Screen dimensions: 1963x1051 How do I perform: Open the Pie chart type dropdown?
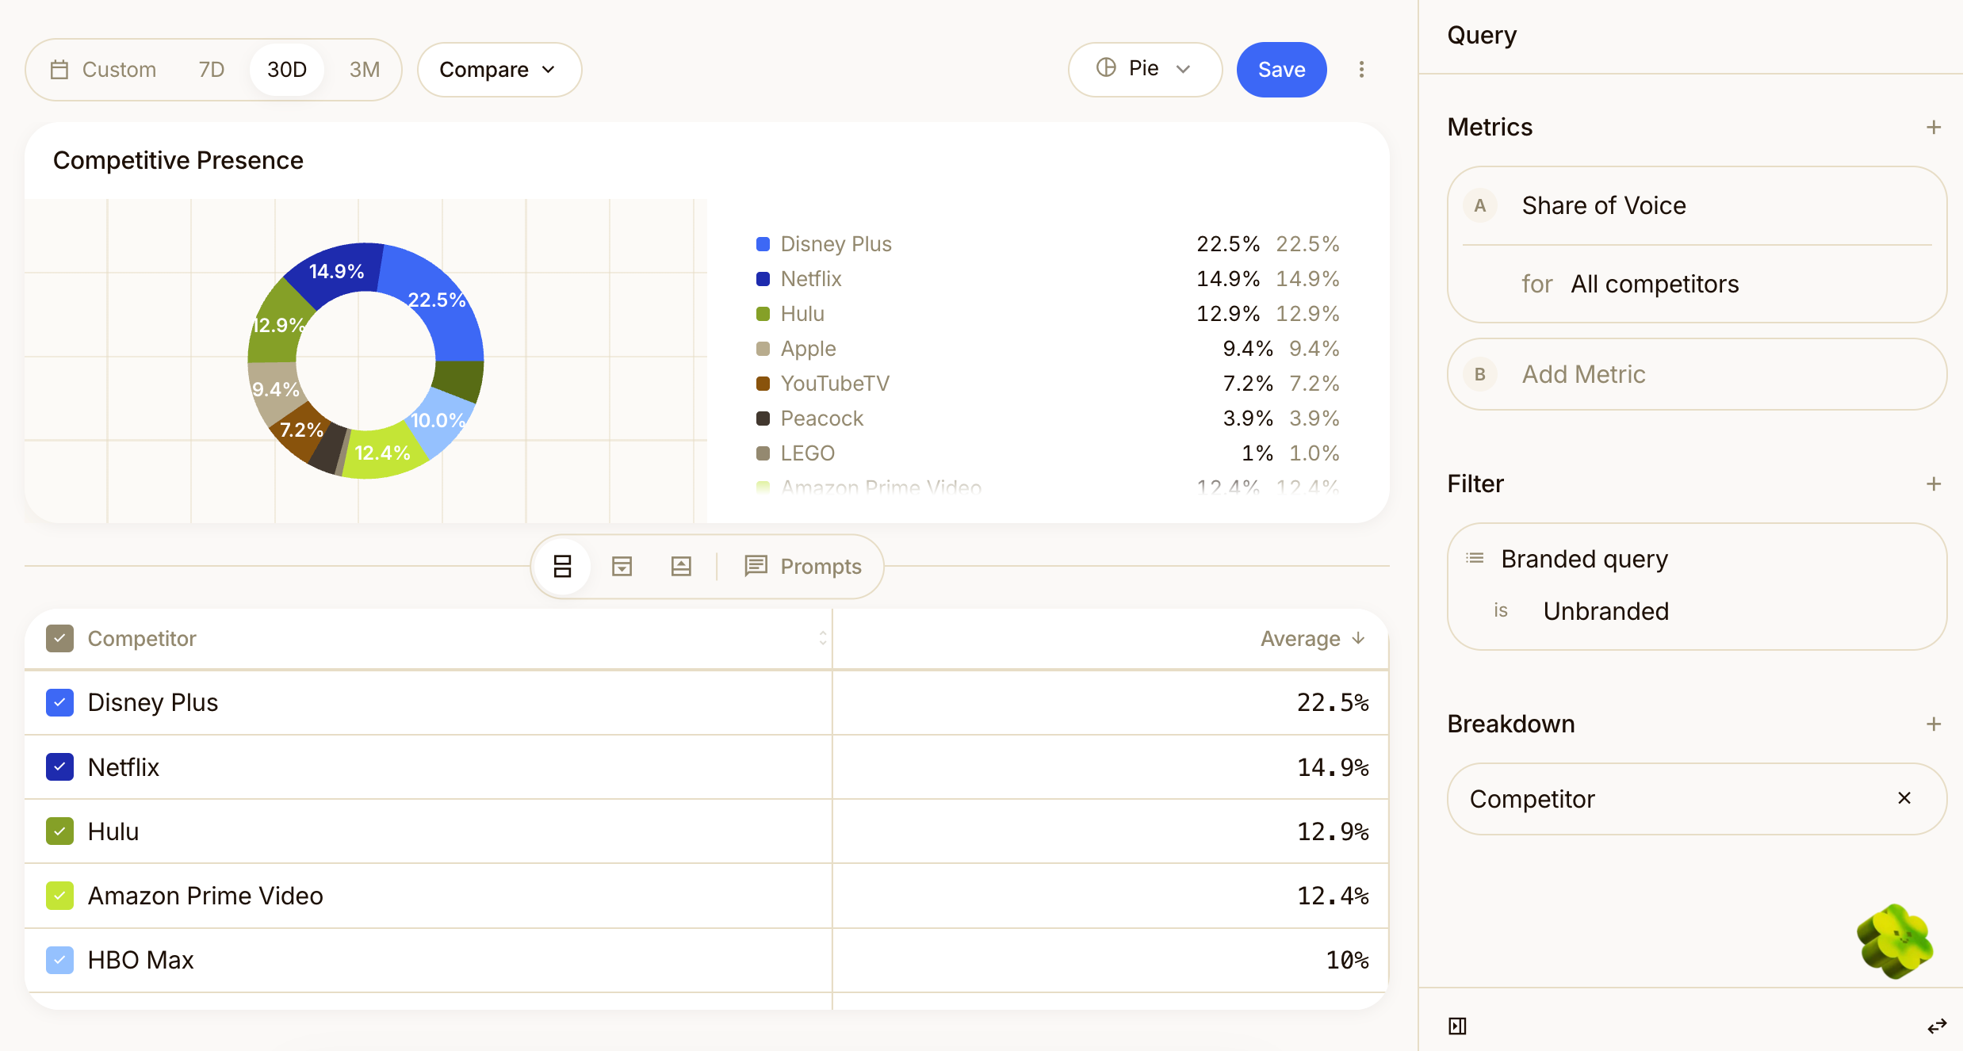click(1145, 69)
